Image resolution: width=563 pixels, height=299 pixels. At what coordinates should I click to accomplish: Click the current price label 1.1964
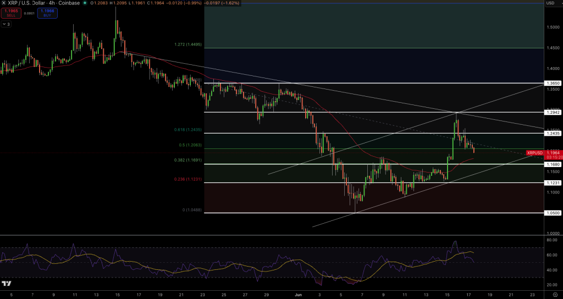tap(554, 153)
